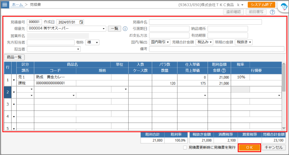Select product name 熟成 黄金カレー cell
The width and height of the screenshot is (289, 155).
click(x=72, y=77)
